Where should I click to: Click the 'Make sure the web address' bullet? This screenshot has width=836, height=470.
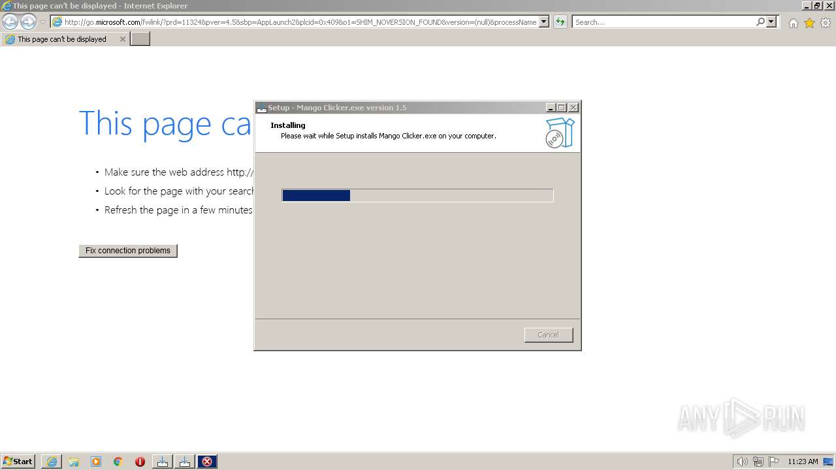pos(178,172)
